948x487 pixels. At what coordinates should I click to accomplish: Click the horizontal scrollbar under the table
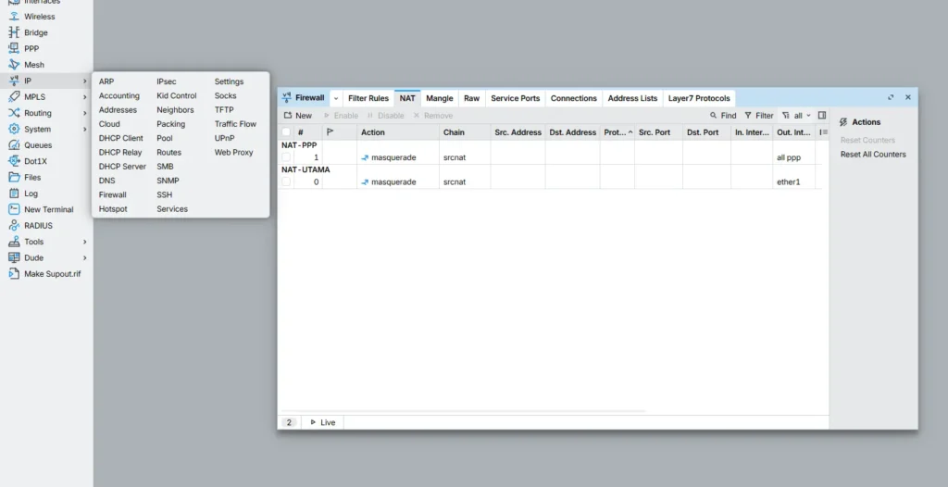click(x=463, y=411)
